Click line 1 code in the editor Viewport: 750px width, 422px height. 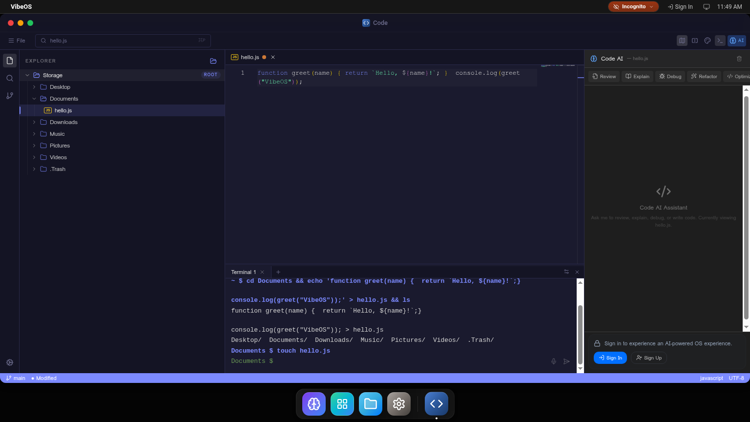(396, 77)
